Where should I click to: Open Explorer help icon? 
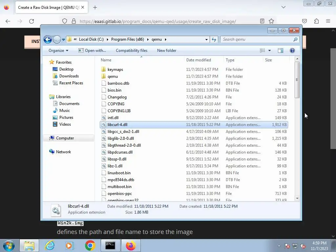pos(292,51)
